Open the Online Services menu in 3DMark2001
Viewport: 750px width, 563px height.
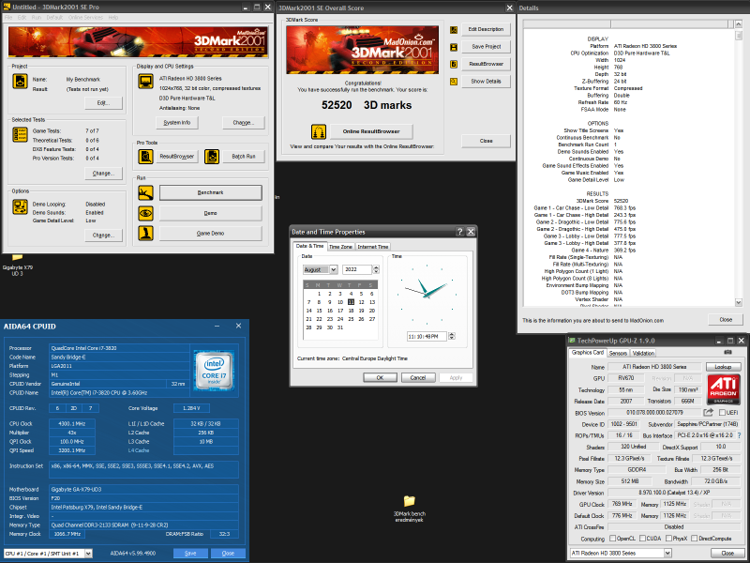85,18
